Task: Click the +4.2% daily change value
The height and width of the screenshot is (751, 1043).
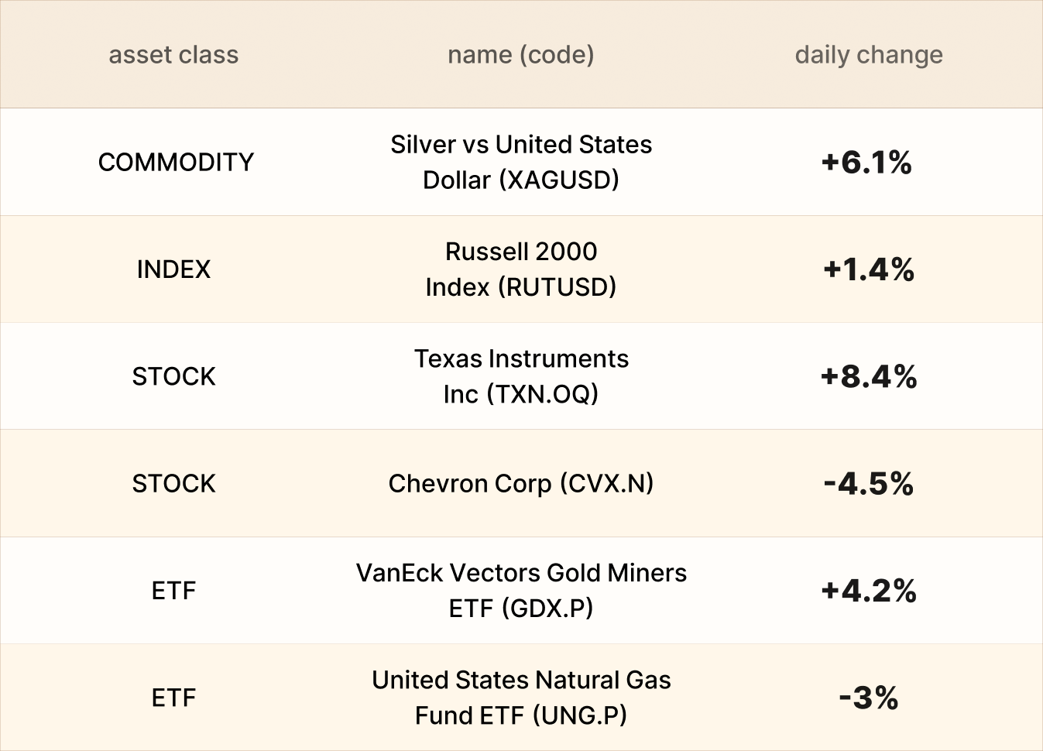Action: click(869, 591)
